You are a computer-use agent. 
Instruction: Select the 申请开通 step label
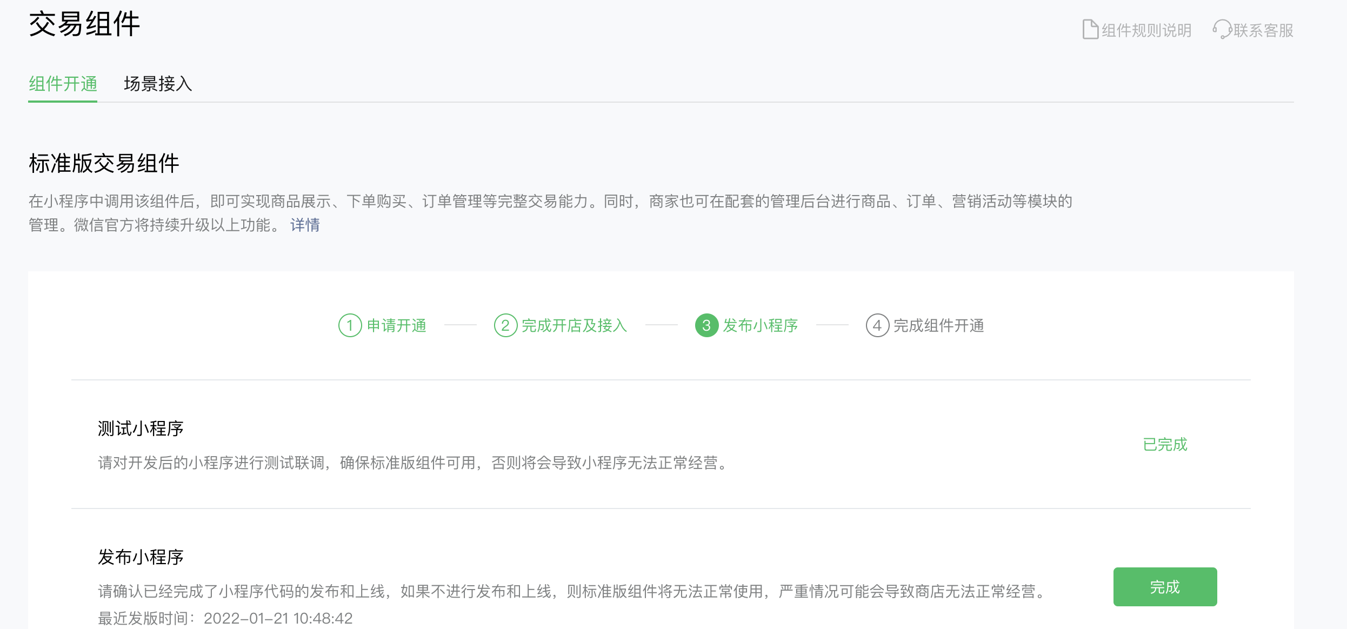click(x=397, y=325)
